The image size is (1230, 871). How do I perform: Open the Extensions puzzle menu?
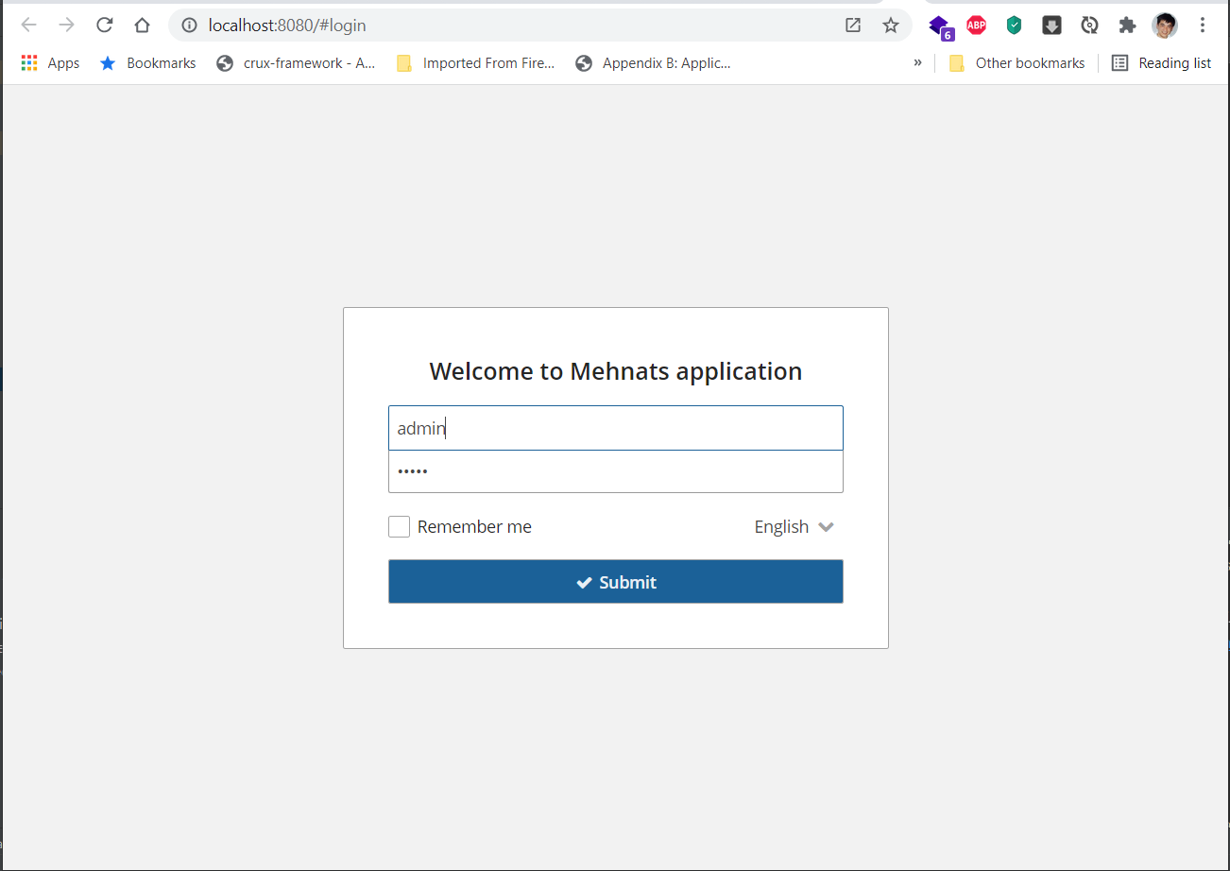(x=1127, y=26)
